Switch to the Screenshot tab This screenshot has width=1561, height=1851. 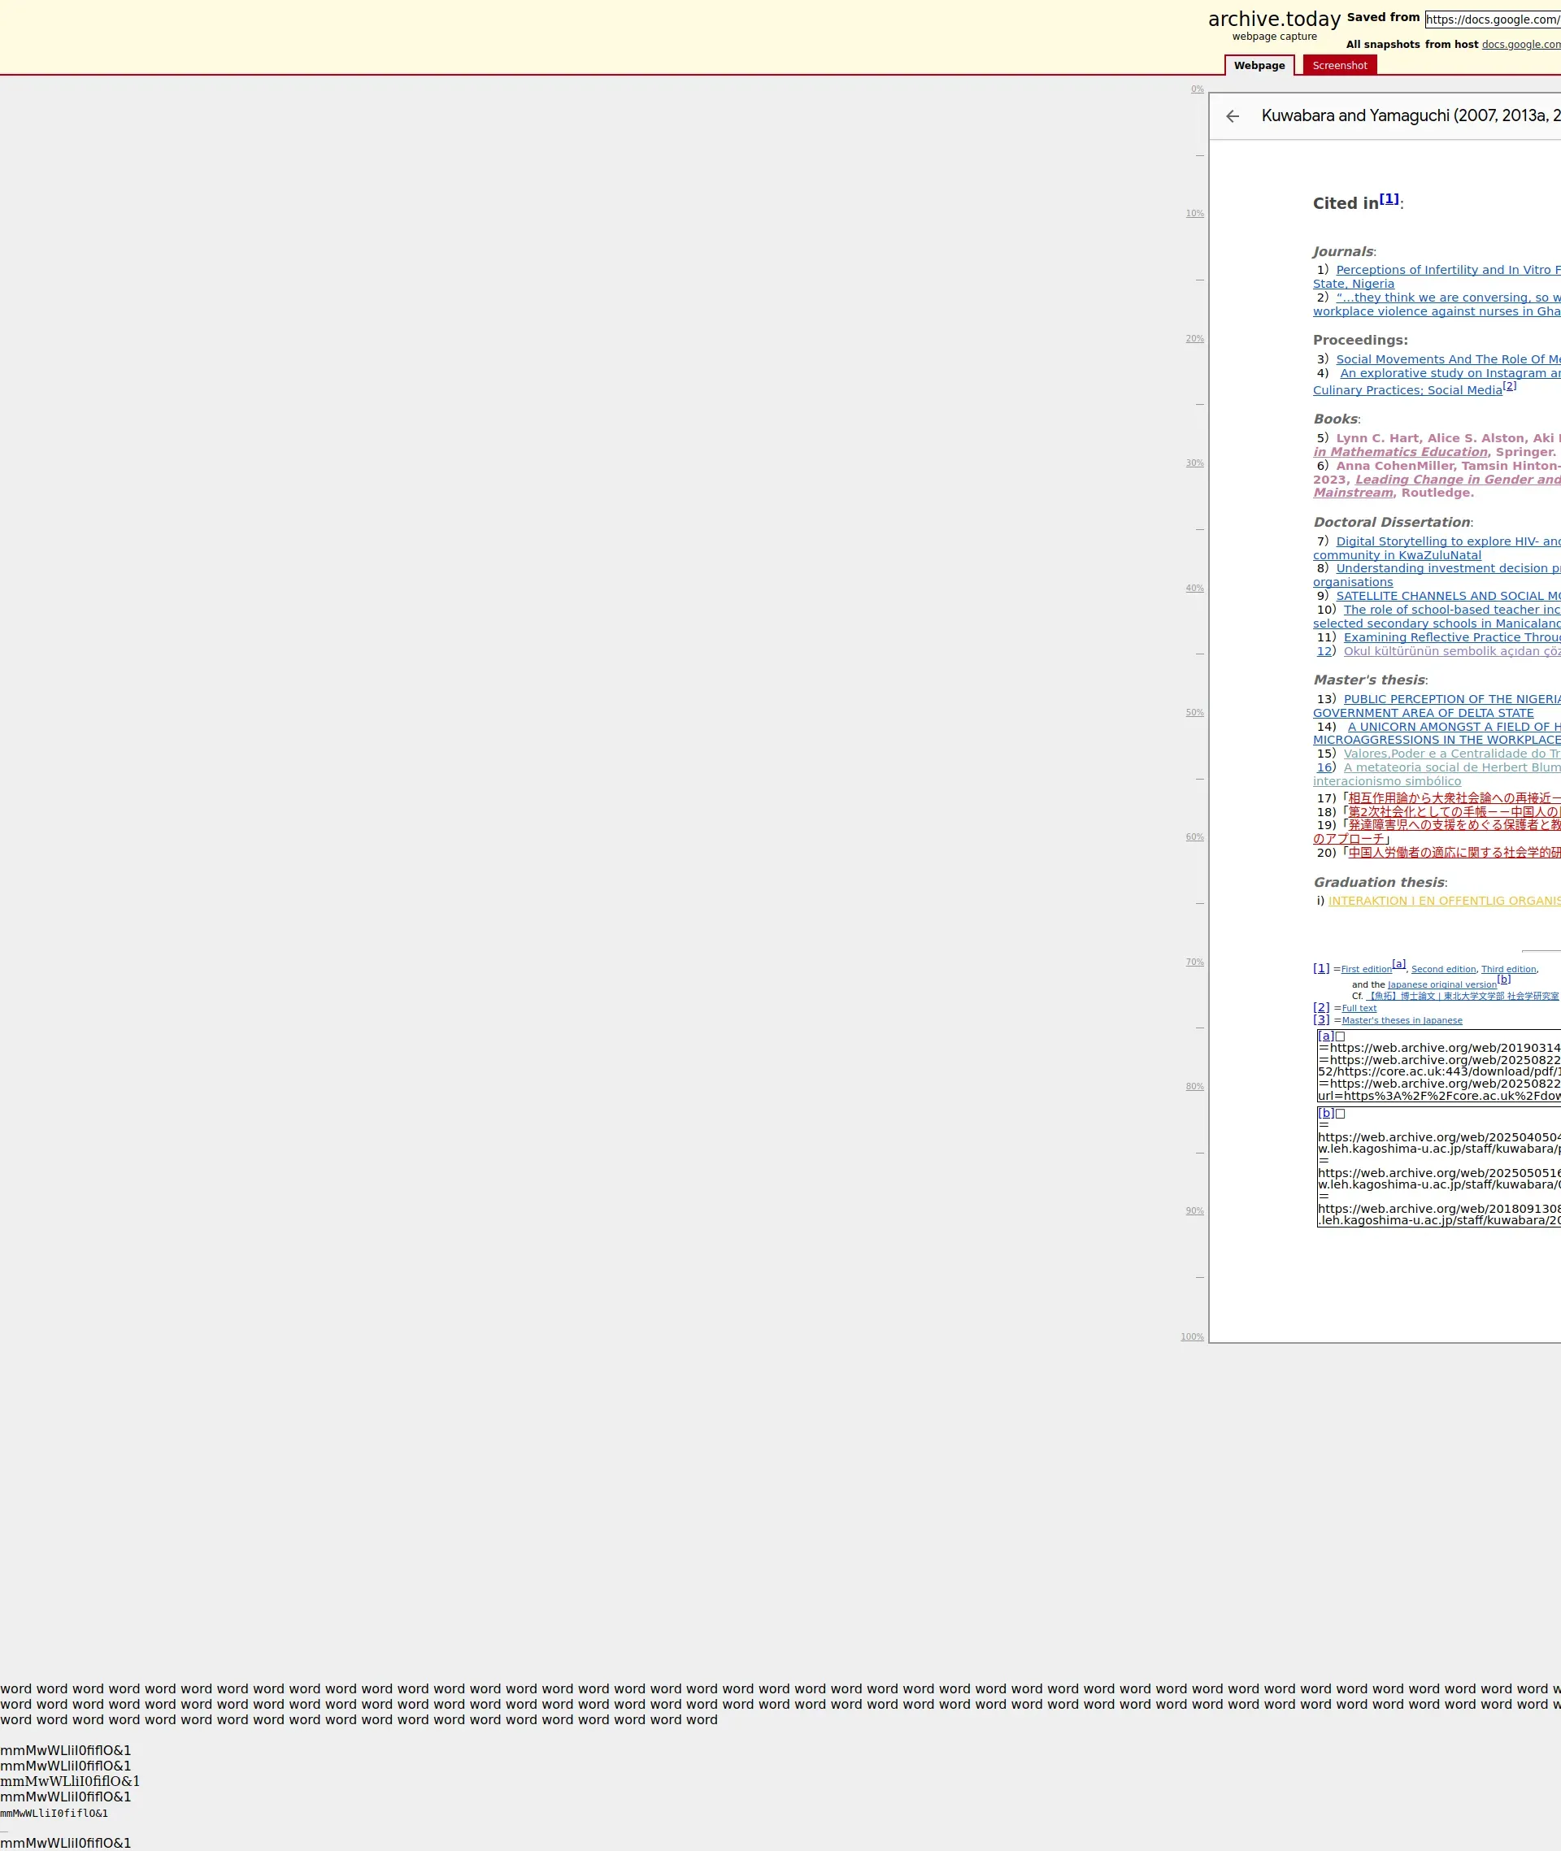1339,66
